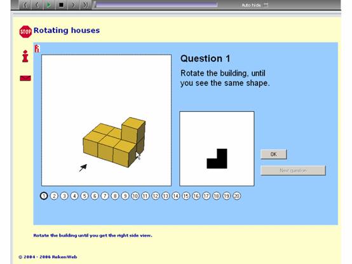Click the black target shape silhouette
This screenshot has height=264, width=352.
217,158
